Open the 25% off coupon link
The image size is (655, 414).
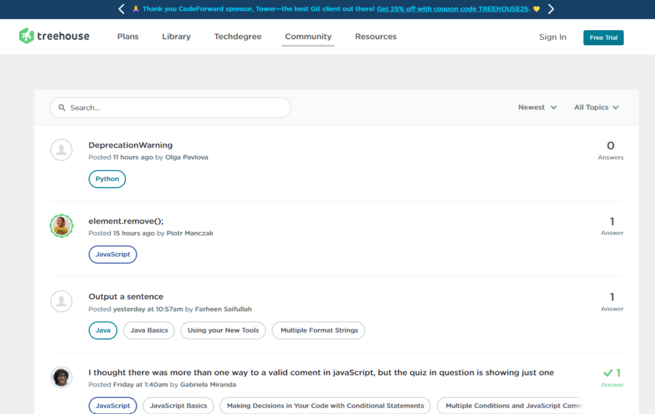coord(453,9)
